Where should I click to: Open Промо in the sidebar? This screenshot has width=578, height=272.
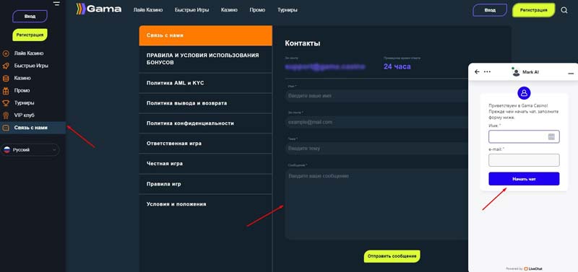pyautogui.click(x=22, y=90)
